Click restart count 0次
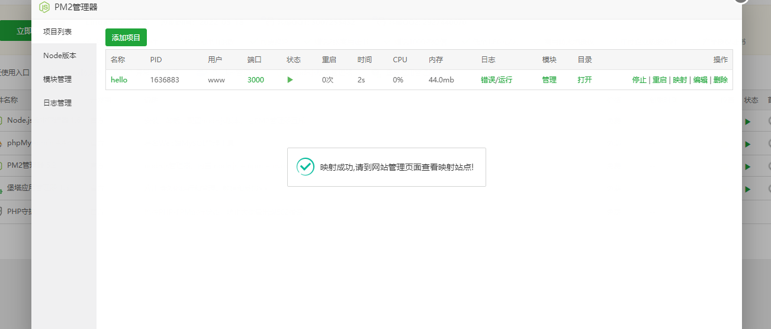The width and height of the screenshot is (771, 329). [x=327, y=79]
